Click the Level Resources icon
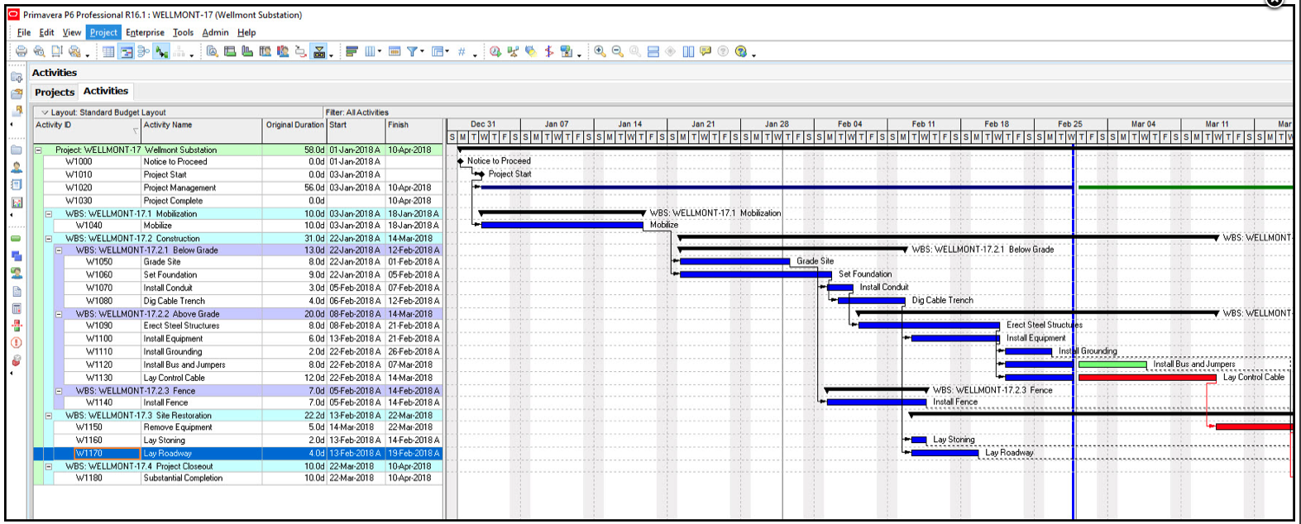Image resolution: width=1301 pixels, height=524 pixels. pyautogui.click(x=513, y=52)
